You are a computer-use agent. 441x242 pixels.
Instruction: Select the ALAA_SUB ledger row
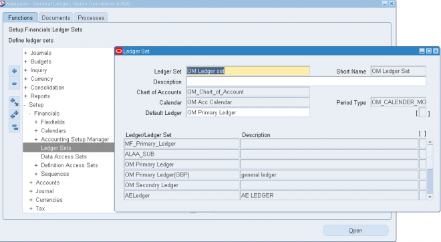click(182, 154)
